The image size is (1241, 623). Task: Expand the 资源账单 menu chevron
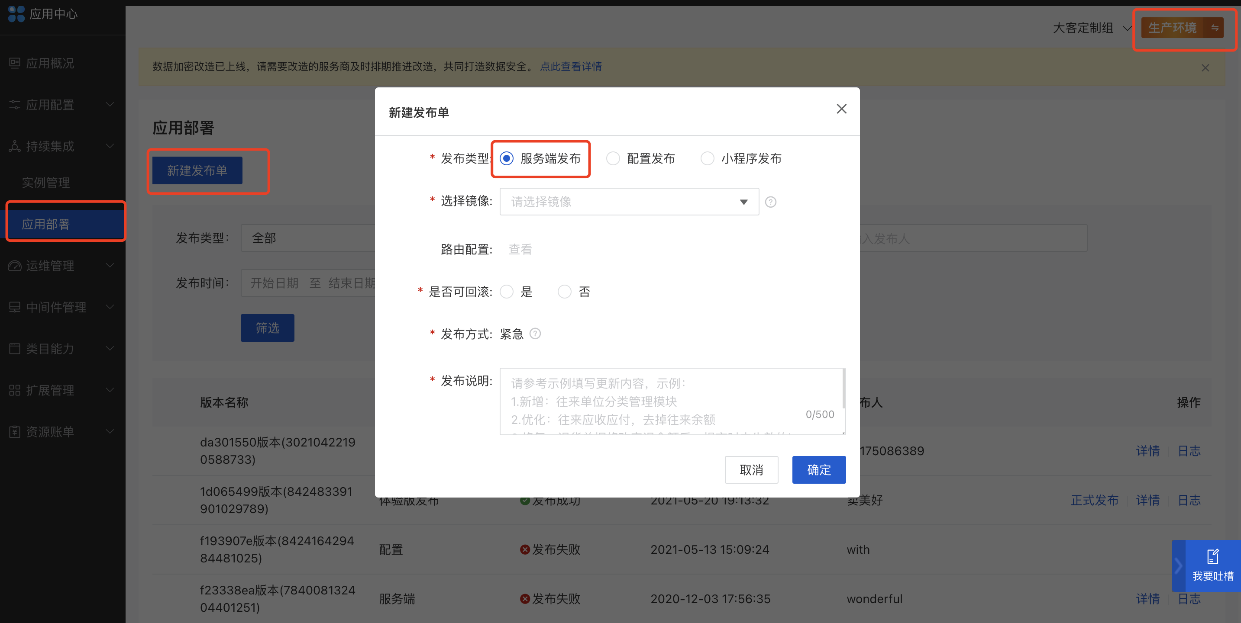(110, 431)
